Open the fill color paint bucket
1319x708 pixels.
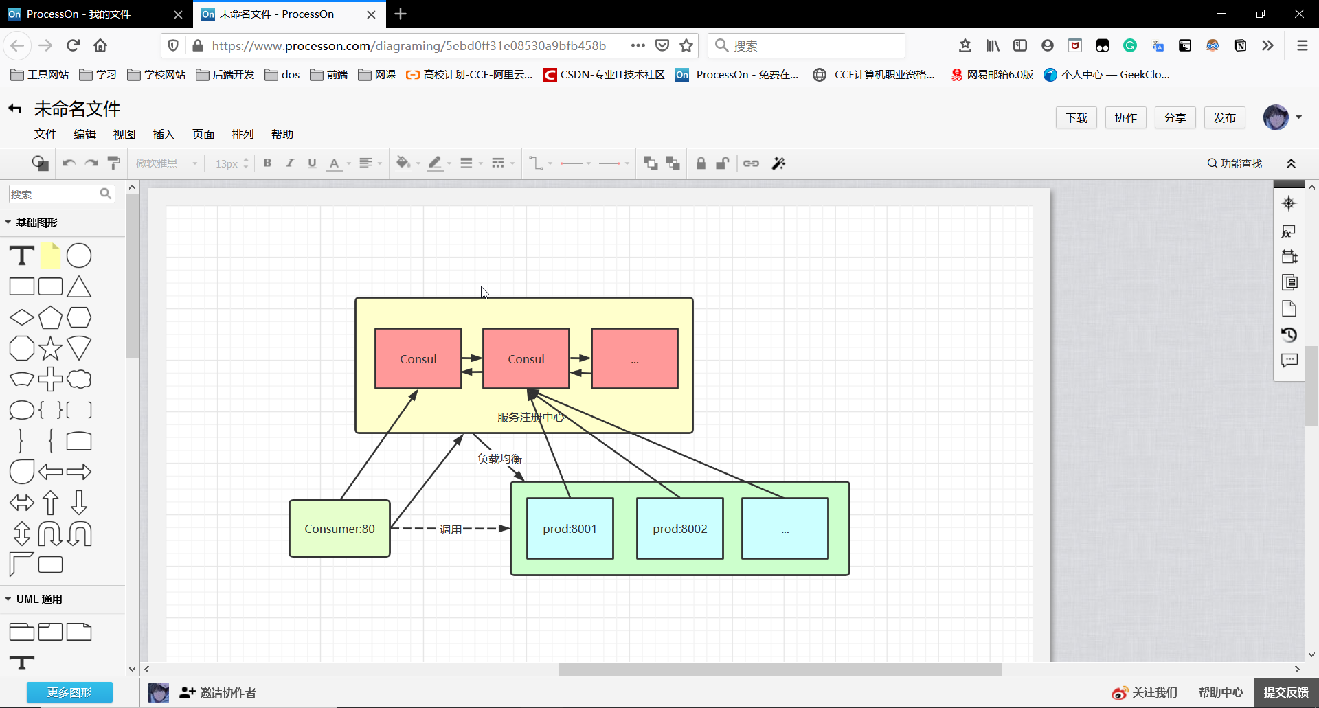[403, 163]
